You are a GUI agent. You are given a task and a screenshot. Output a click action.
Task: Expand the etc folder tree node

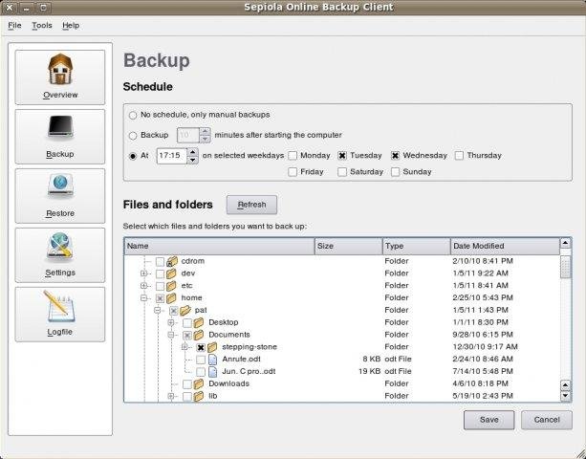click(x=143, y=286)
